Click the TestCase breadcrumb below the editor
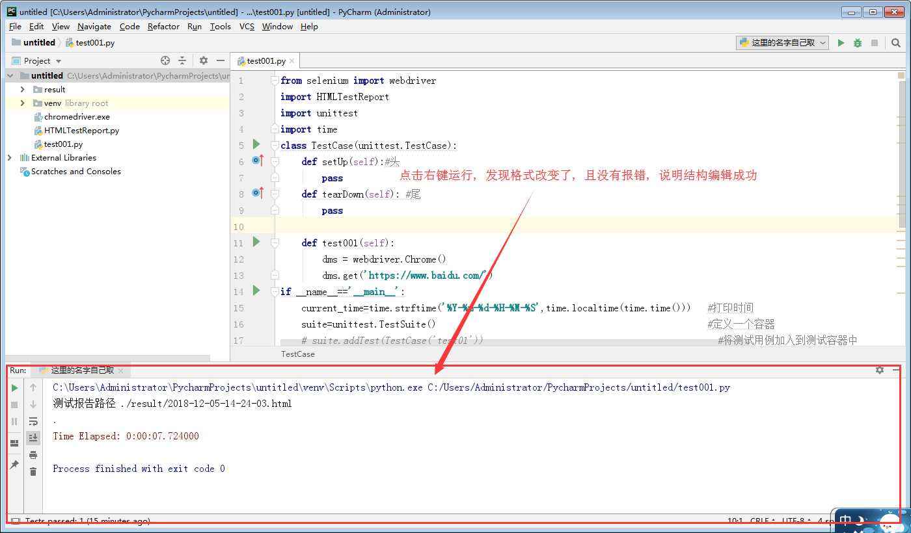 click(298, 354)
